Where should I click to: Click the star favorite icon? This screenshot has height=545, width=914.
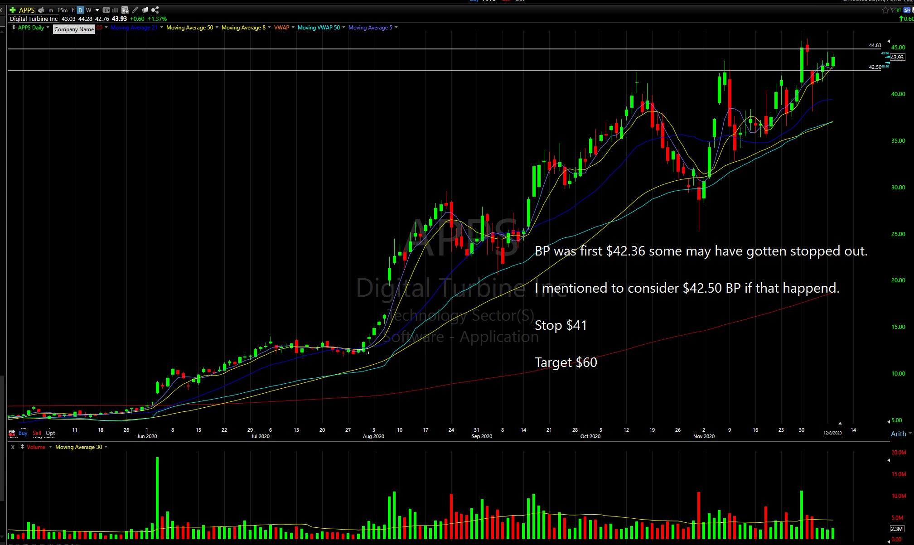point(885,10)
